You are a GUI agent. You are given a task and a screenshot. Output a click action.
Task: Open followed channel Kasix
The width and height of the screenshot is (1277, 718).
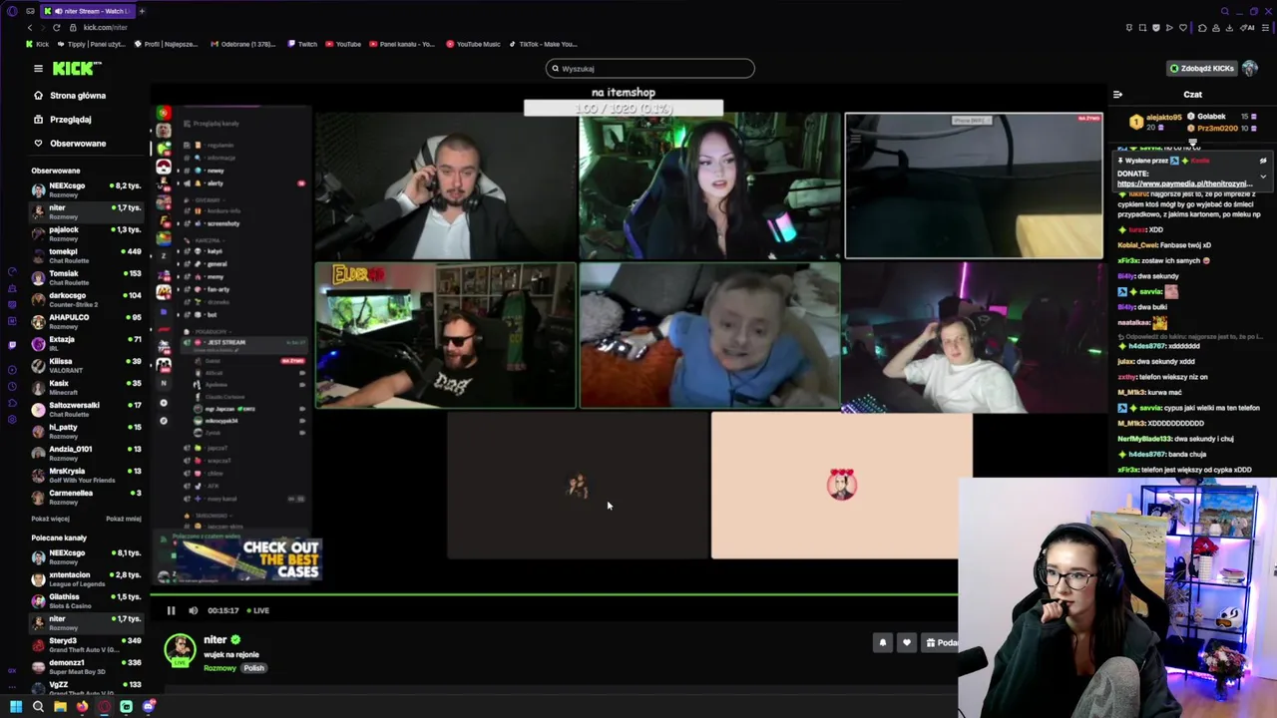(x=87, y=387)
